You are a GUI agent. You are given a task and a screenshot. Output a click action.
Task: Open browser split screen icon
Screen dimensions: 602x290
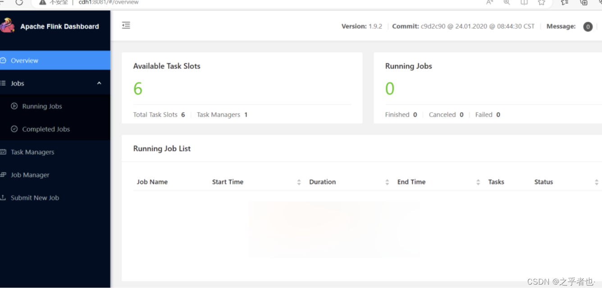click(x=524, y=2)
